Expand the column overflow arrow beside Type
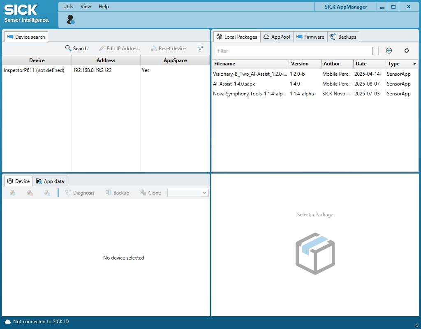The image size is (421, 329). (x=414, y=64)
